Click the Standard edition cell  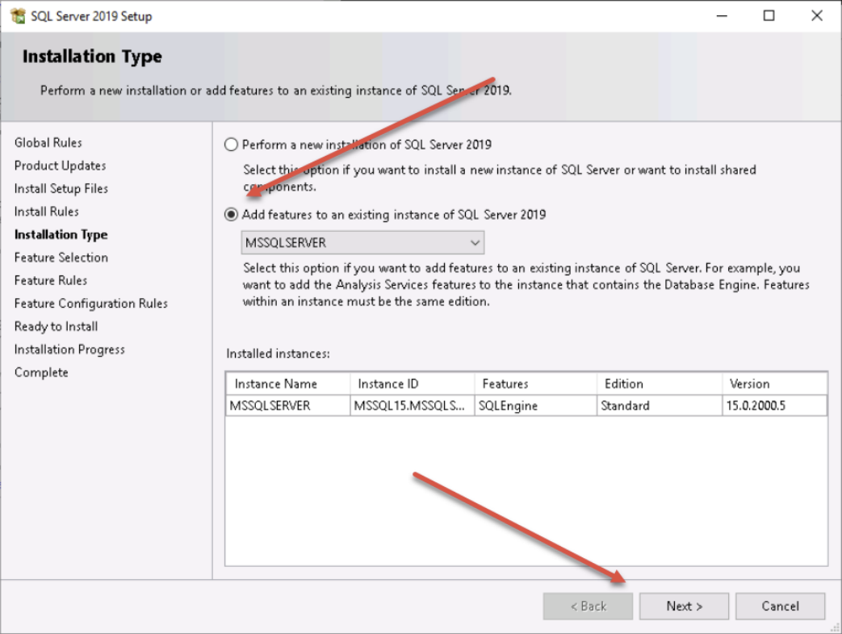point(660,405)
